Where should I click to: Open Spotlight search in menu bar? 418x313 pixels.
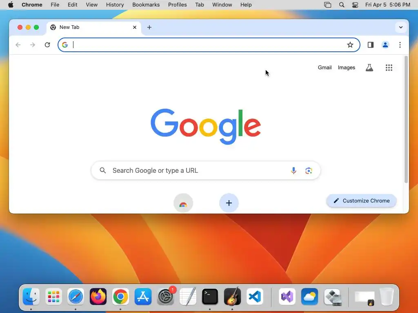click(x=342, y=5)
